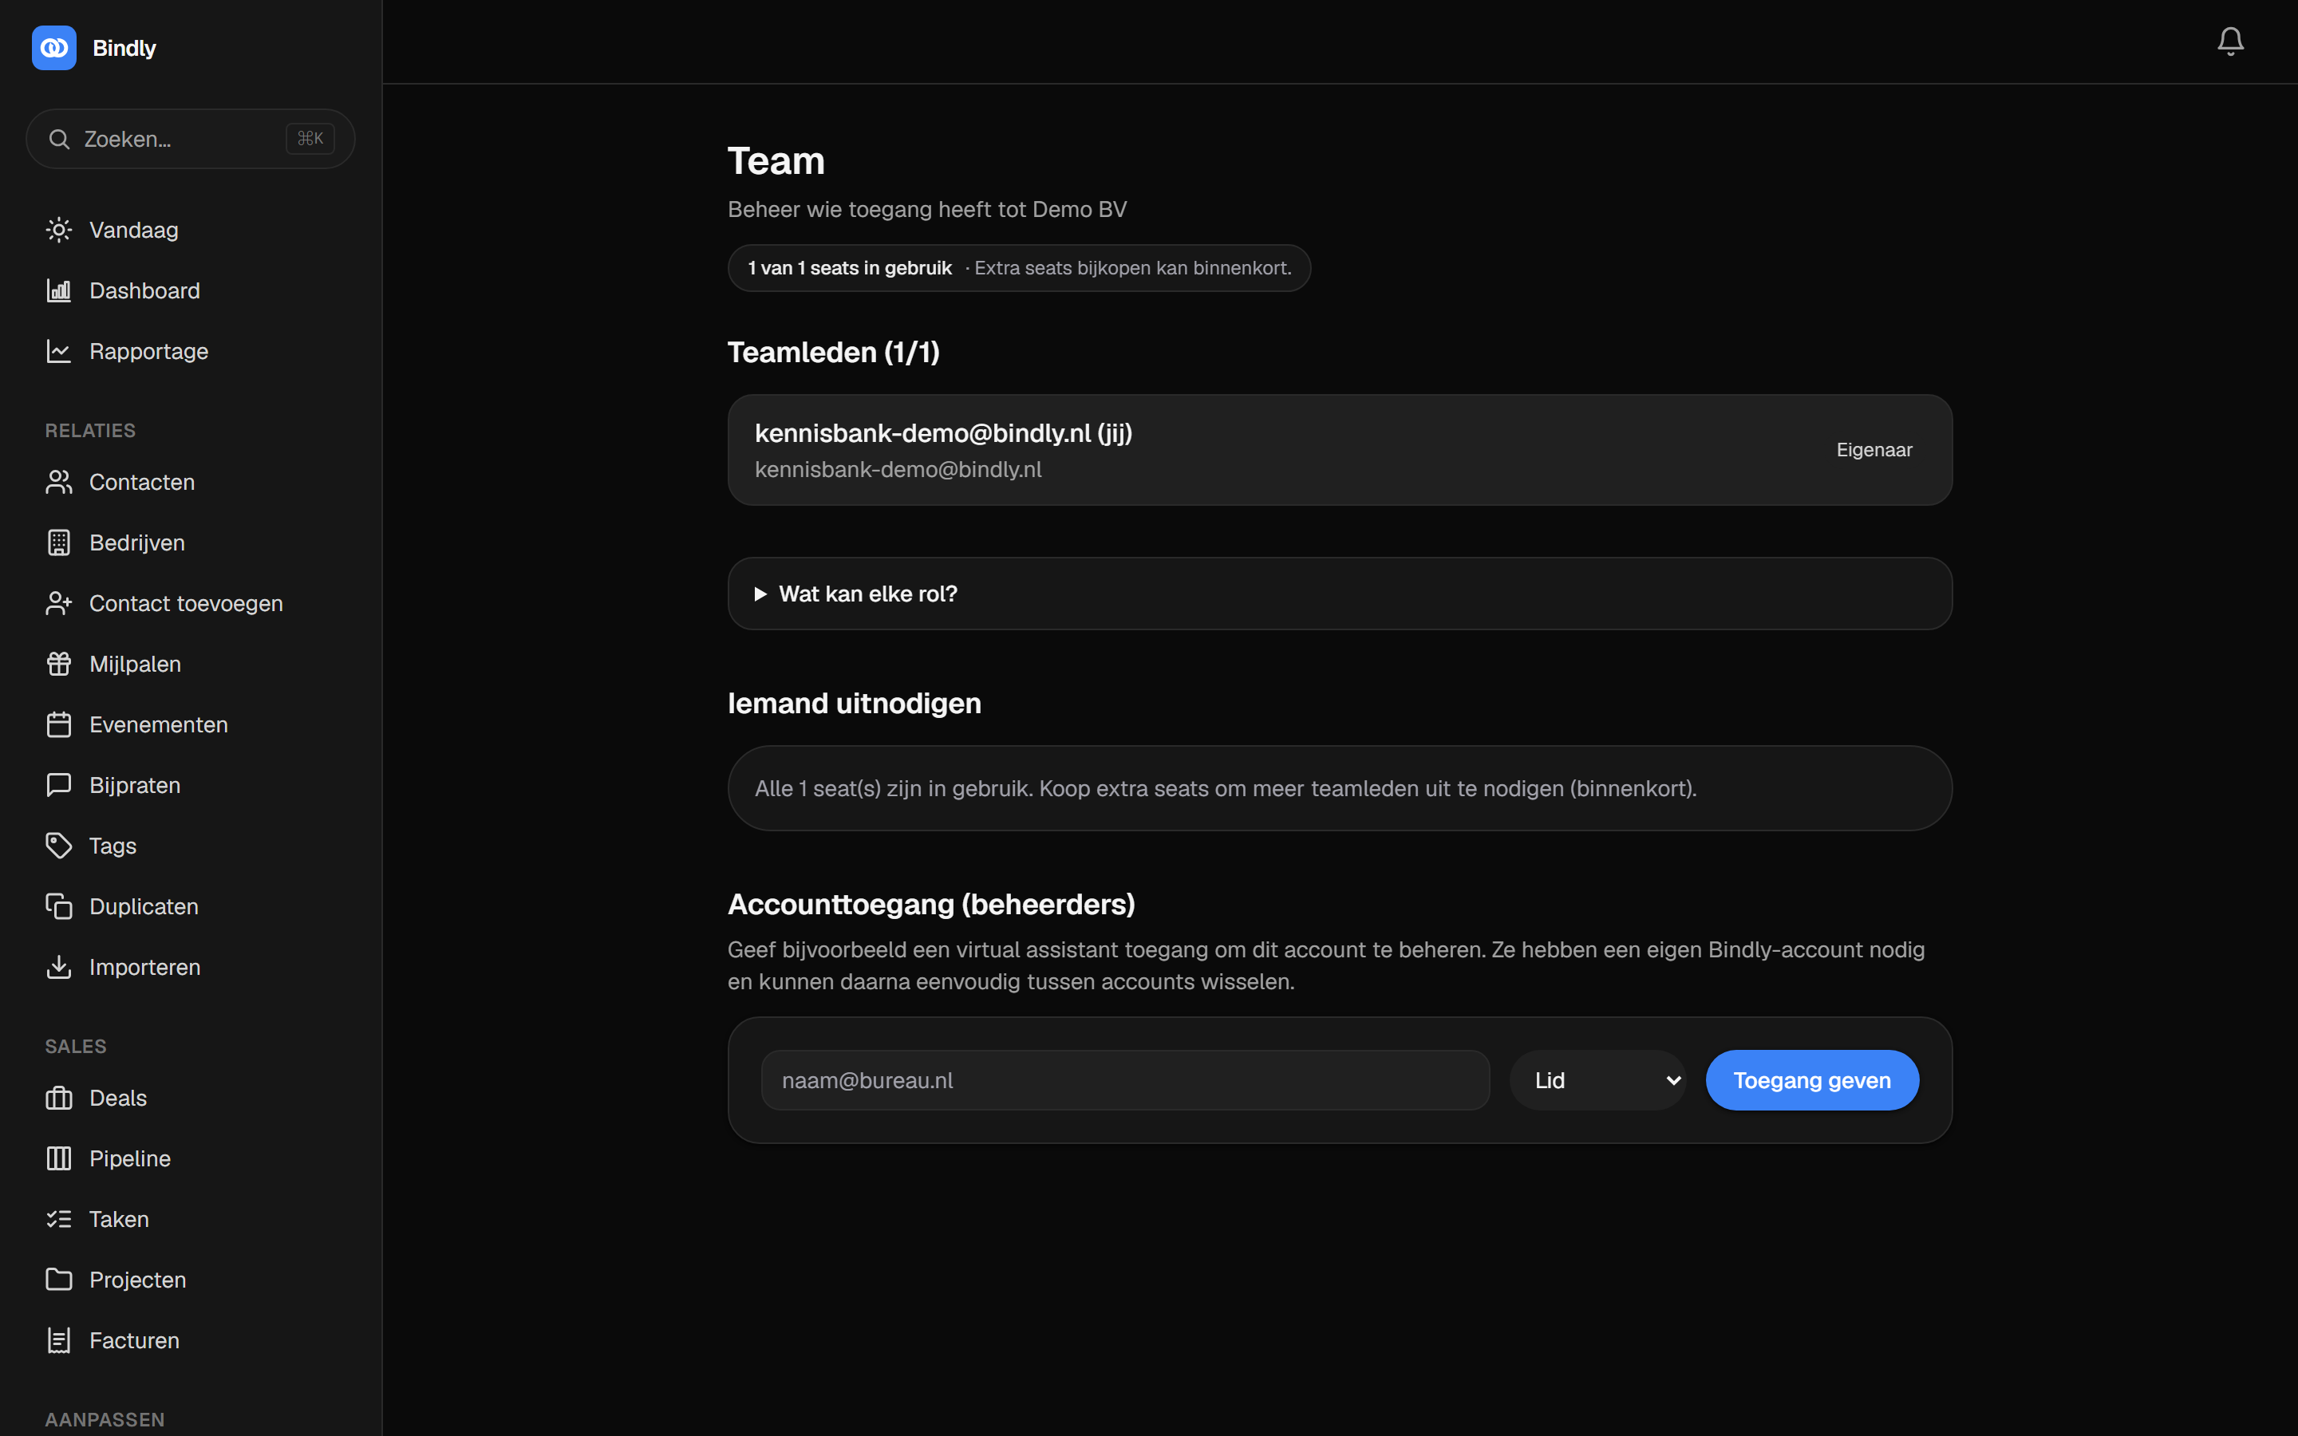Click the kennisbank-demo@bindly.nl (jij) member name
The width and height of the screenshot is (2298, 1436).
pos(943,433)
